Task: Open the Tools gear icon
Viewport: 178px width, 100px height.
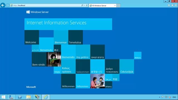Action: coord(176,5)
